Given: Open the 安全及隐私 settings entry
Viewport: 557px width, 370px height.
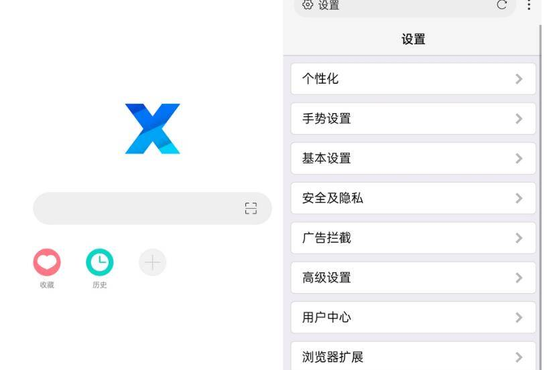Looking at the screenshot, I should click(x=413, y=198).
